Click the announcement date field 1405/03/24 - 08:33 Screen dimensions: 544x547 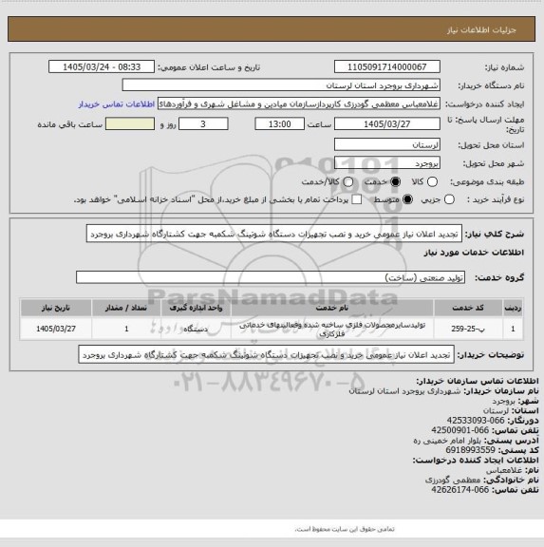pos(102,66)
